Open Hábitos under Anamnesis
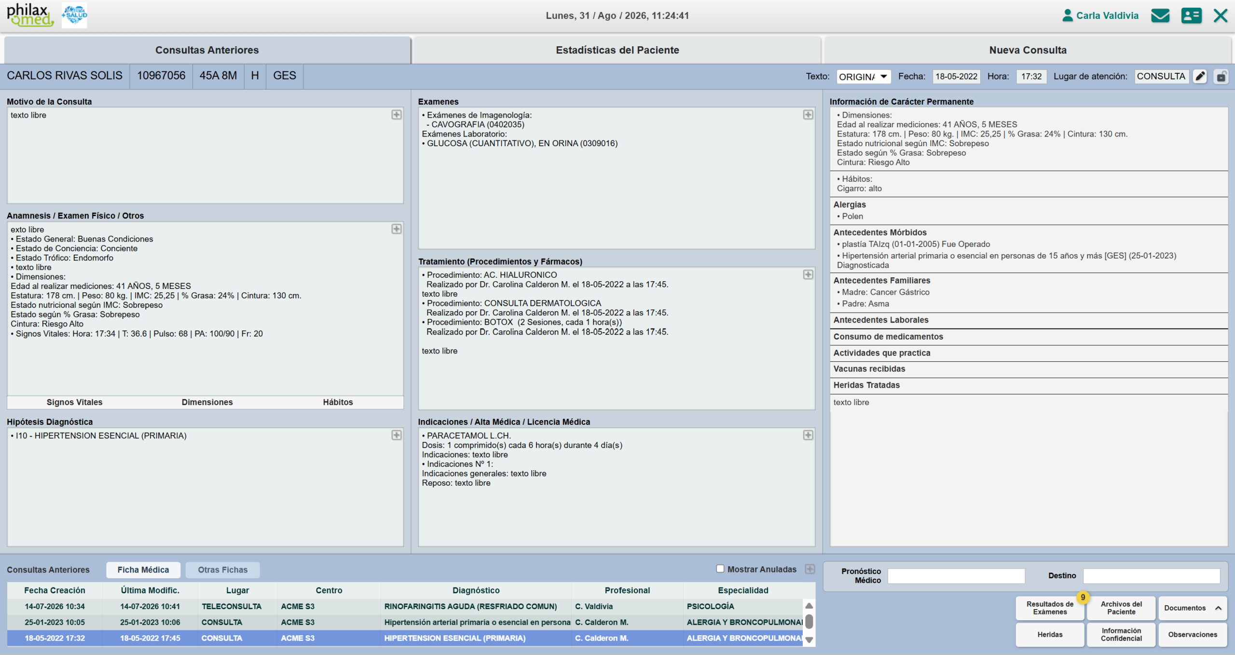 point(338,402)
